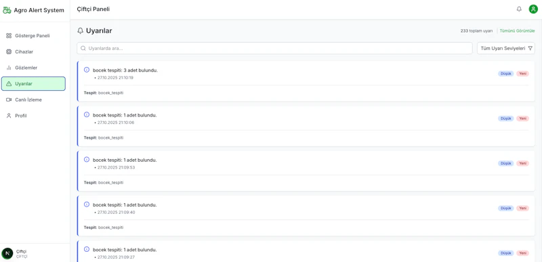
Task: Click the info icon of the 21:09:40 alert
Action: pyautogui.click(x=87, y=204)
